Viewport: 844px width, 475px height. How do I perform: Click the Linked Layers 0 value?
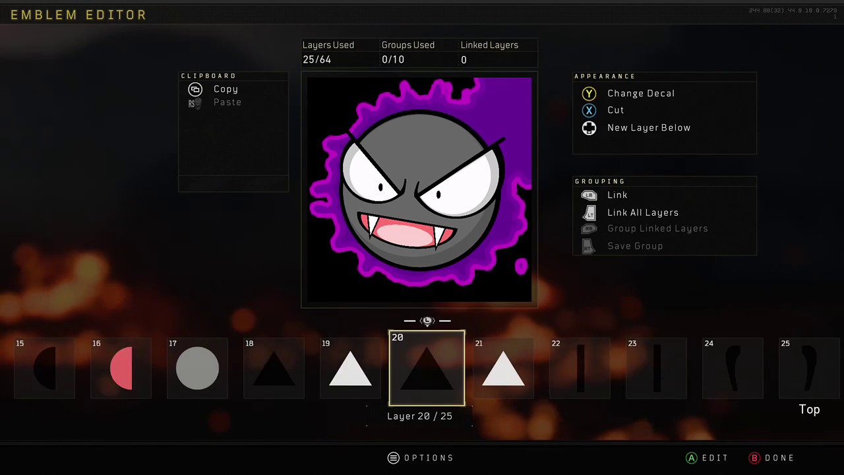pyautogui.click(x=464, y=60)
